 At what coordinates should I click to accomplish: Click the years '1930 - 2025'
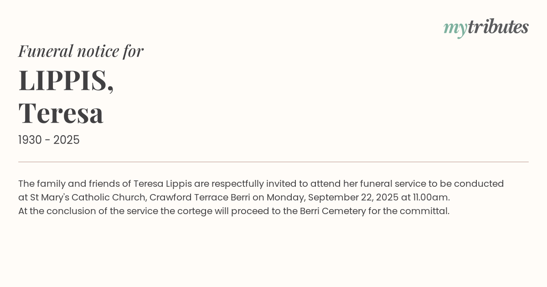click(x=49, y=140)
